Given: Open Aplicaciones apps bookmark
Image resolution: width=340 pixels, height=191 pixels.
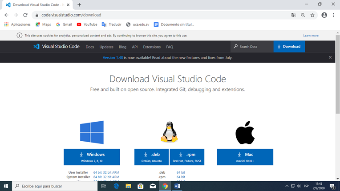Looking at the screenshot, I should click(17, 24).
